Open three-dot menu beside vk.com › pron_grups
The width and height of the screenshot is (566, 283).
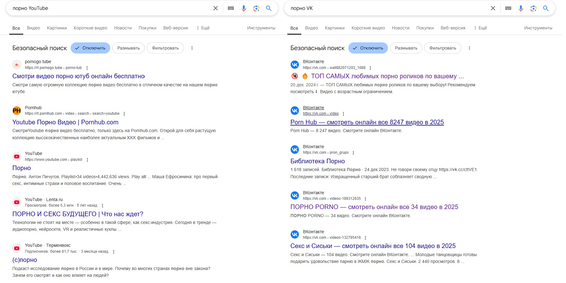(x=353, y=153)
